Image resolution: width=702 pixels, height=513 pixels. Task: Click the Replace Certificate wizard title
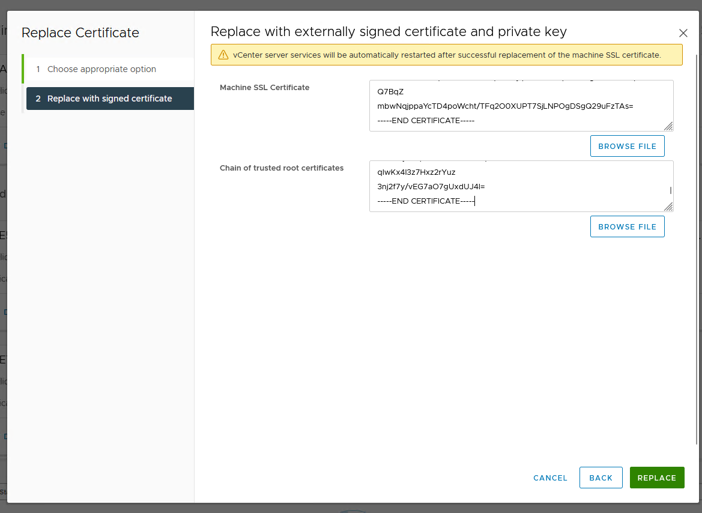tap(80, 32)
